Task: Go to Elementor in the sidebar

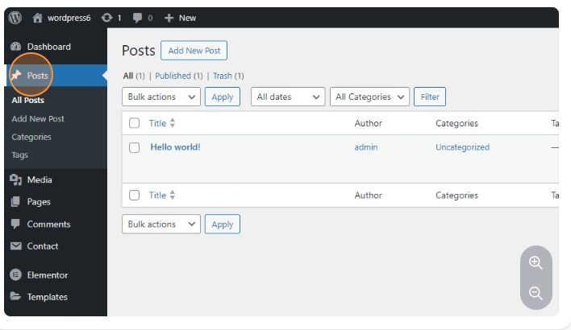Action: (47, 274)
